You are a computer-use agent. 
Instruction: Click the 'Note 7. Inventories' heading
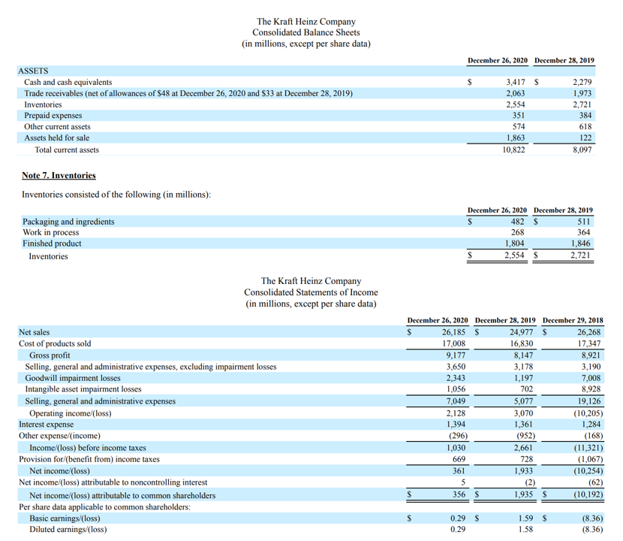tap(59, 175)
